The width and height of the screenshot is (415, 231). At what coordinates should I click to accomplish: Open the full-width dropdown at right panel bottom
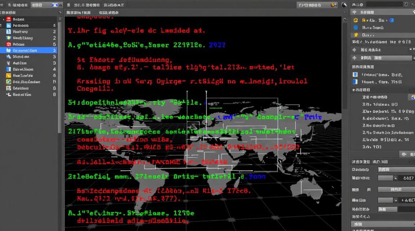[383, 224]
